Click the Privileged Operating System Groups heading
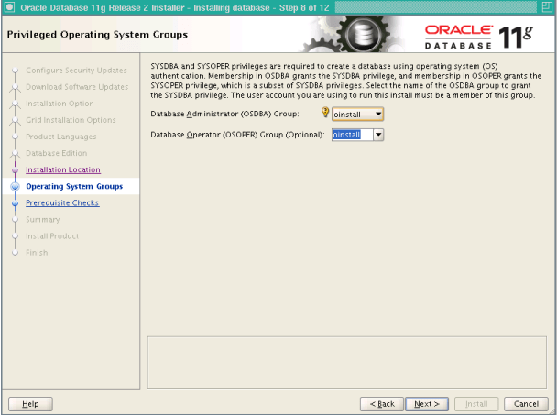Viewport: 557px width, 415px height. (97, 35)
